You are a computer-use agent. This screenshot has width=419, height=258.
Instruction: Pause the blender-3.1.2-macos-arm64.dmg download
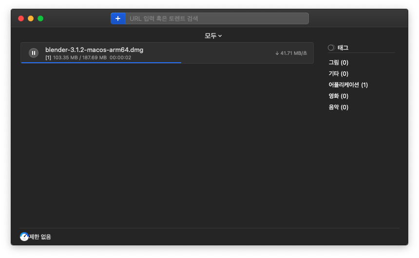(34, 53)
